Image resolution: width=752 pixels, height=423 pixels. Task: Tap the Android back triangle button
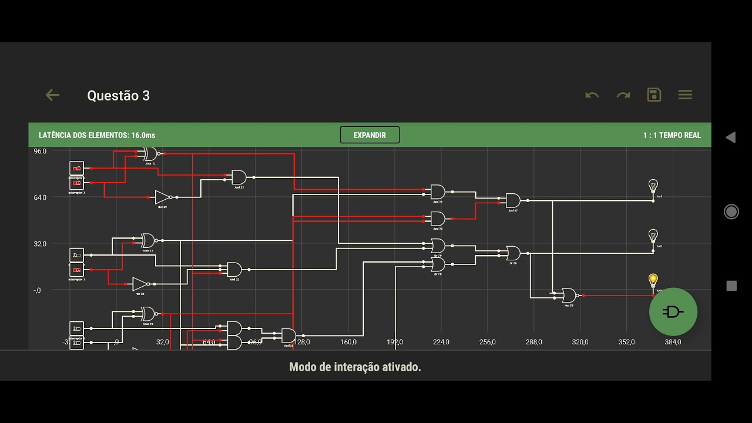pos(731,137)
